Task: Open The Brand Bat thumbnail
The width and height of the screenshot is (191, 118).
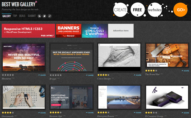Action: pos(167,55)
